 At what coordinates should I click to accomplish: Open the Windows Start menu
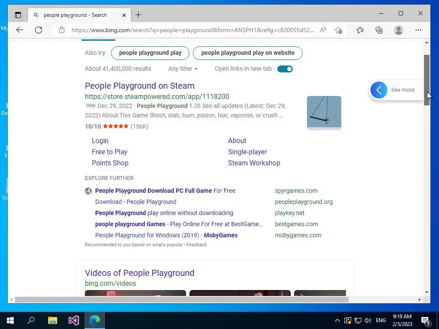point(10,320)
